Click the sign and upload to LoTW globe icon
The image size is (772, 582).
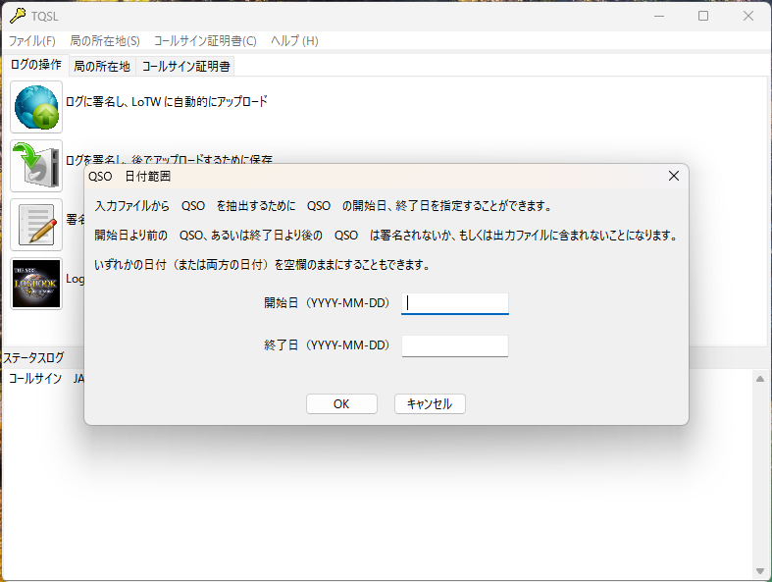[36, 107]
